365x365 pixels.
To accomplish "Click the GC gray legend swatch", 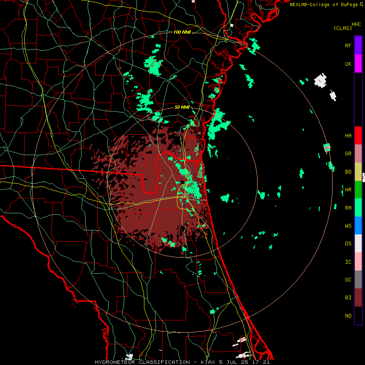I will (358, 279).
